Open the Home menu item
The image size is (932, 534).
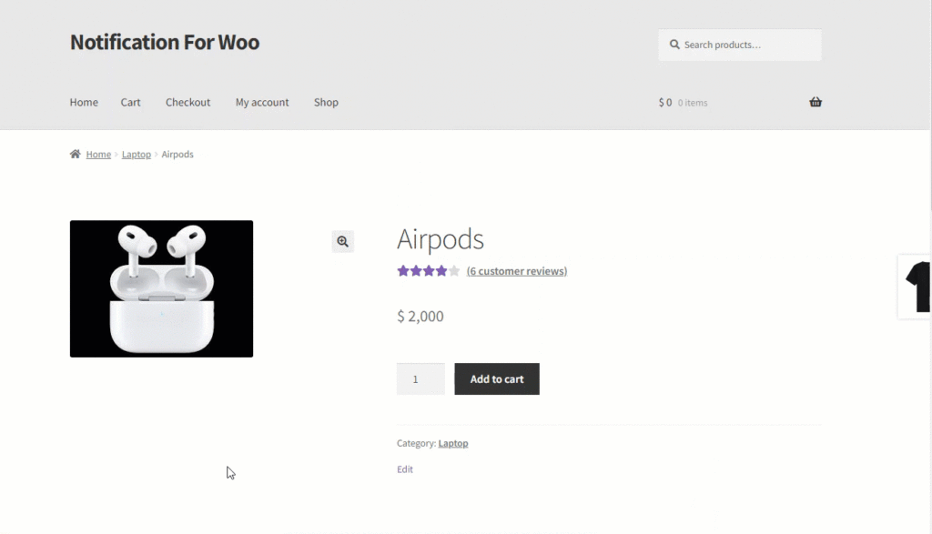pos(84,102)
